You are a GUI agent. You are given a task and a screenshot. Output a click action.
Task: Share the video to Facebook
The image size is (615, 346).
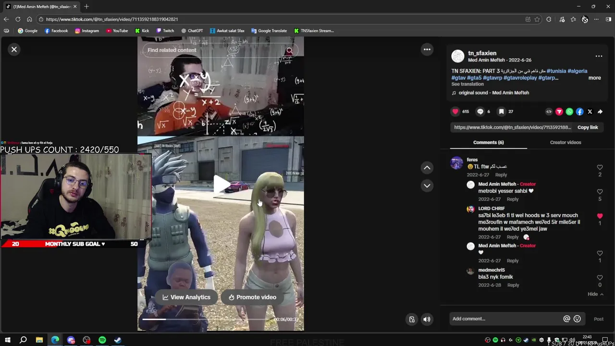(x=579, y=111)
